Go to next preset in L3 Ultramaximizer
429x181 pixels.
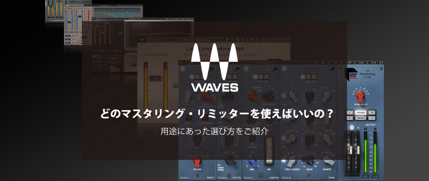pos(237,40)
